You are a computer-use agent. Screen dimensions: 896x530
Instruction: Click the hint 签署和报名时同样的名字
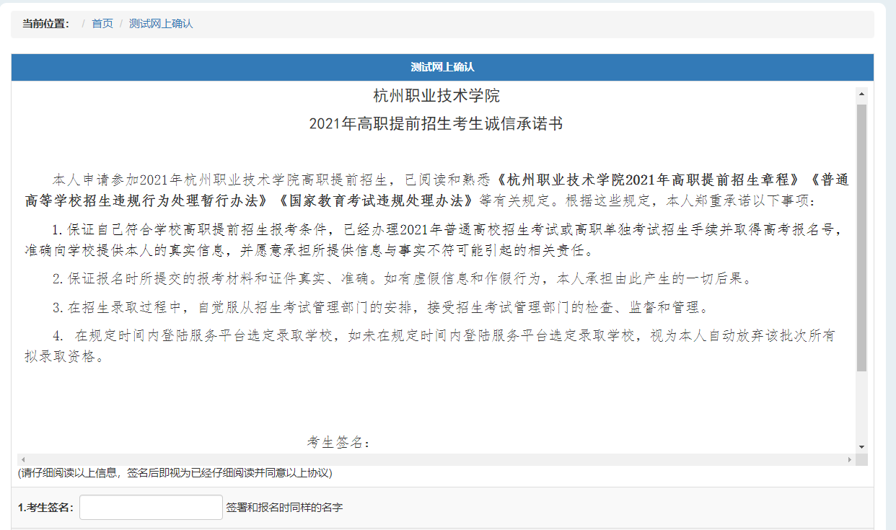point(284,508)
